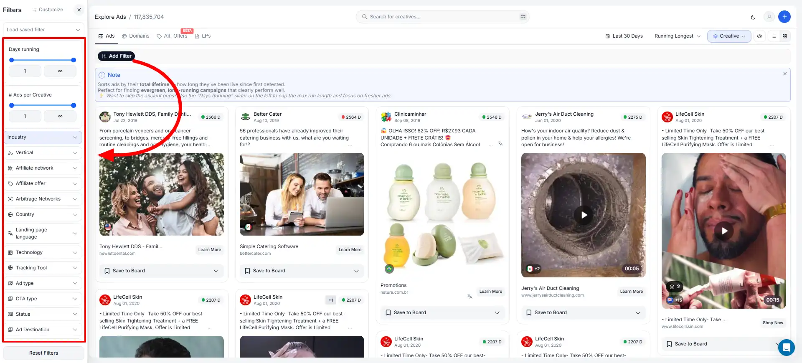802x363 pixels.
Task: Expand the Country filter
Action: point(43,214)
